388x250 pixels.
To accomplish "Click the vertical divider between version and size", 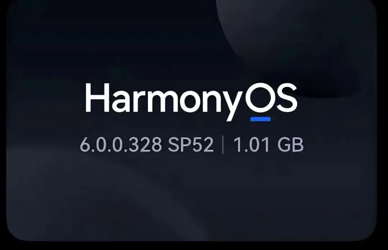I will click(x=223, y=145).
